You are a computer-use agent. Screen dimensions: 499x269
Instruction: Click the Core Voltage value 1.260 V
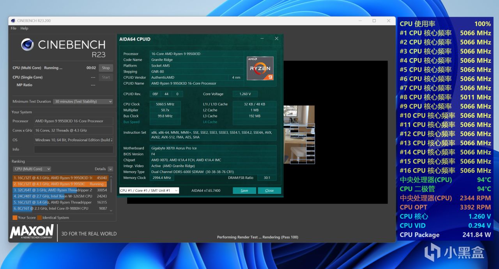(245, 94)
